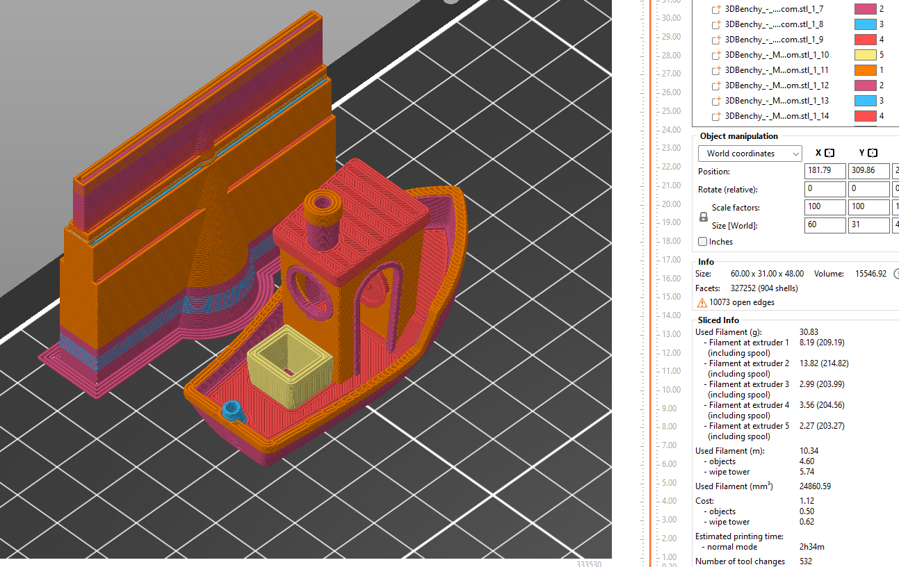
Task: Enable the Inches checkbox
Action: click(x=703, y=242)
